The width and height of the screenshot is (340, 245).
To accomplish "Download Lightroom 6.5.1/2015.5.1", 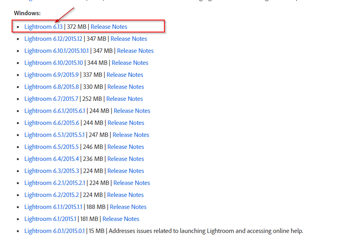I will [55, 135].
